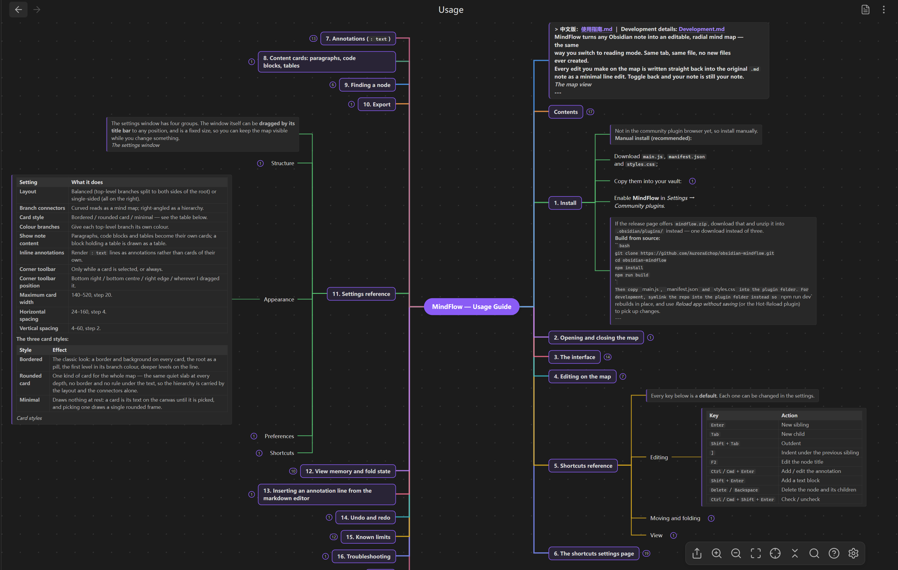Click the Usage note title
This screenshot has width=898, height=570.
pyautogui.click(x=451, y=10)
